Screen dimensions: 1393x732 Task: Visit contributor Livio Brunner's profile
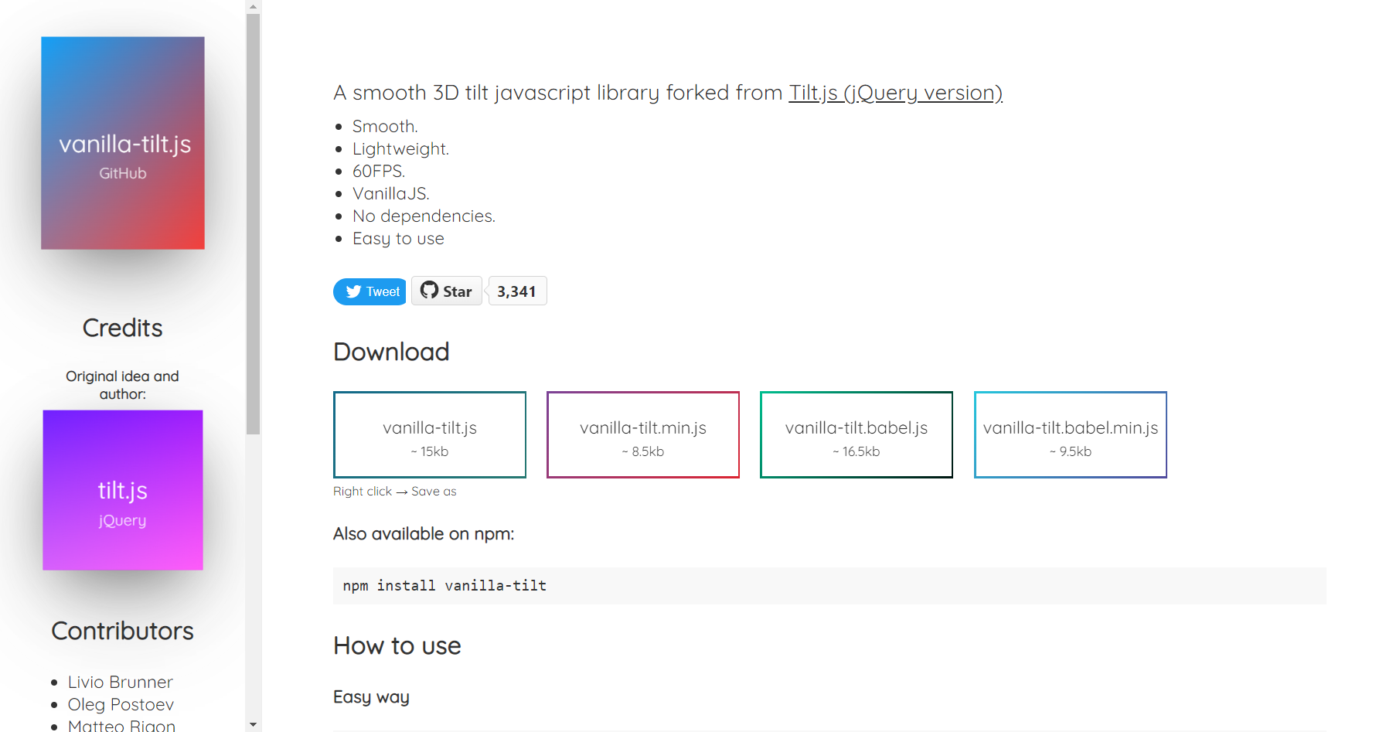point(120,682)
